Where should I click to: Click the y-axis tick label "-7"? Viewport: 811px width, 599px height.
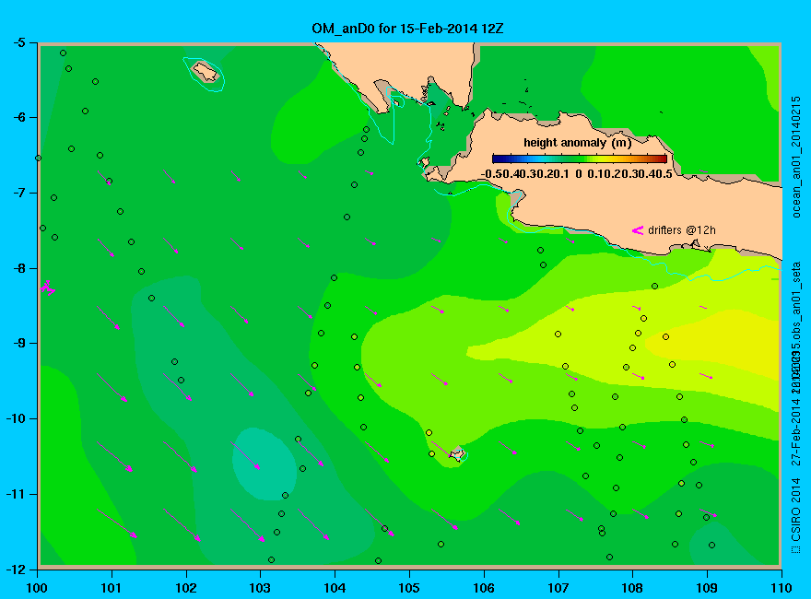18,193
